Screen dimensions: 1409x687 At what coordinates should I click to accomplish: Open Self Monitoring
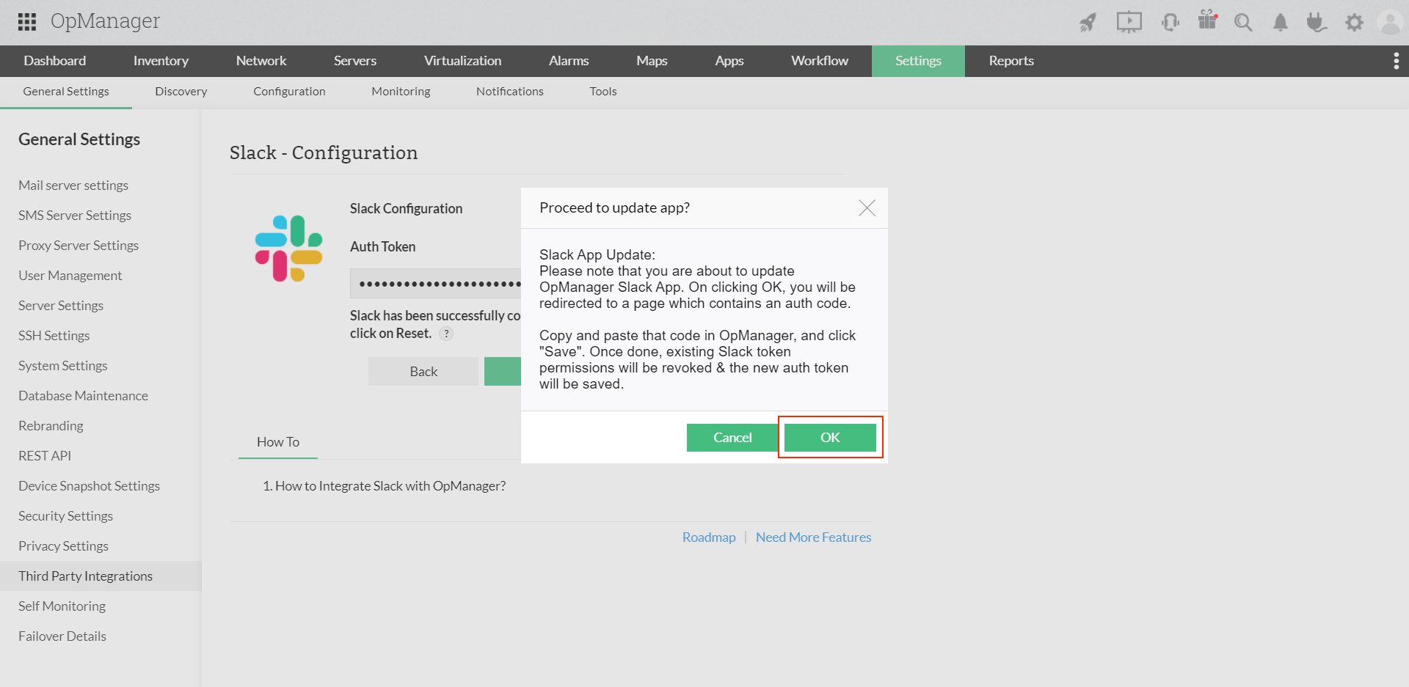[62, 606]
